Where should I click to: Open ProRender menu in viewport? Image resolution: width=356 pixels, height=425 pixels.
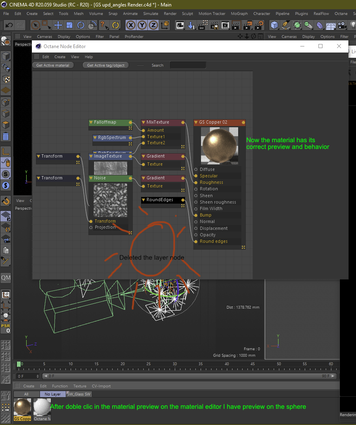pyautogui.click(x=134, y=37)
